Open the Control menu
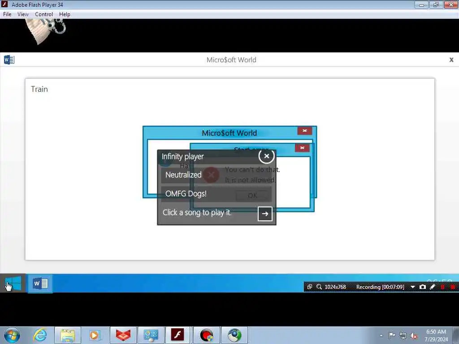This screenshot has height=344, width=459. [44, 14]
